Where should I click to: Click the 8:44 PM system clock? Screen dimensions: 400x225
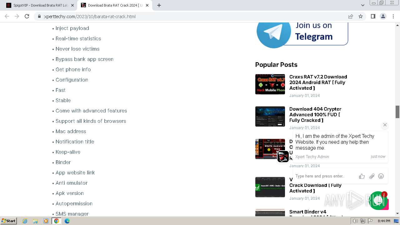pos(384,221)
